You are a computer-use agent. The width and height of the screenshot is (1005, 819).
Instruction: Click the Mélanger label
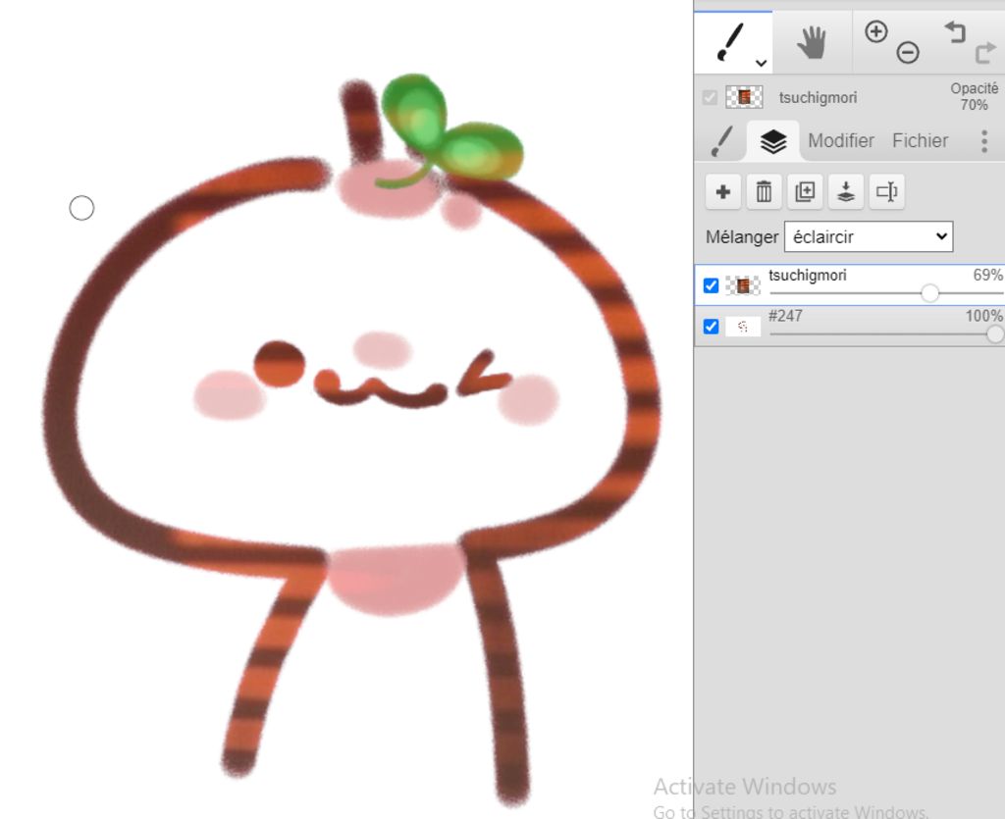pos(742,237)
